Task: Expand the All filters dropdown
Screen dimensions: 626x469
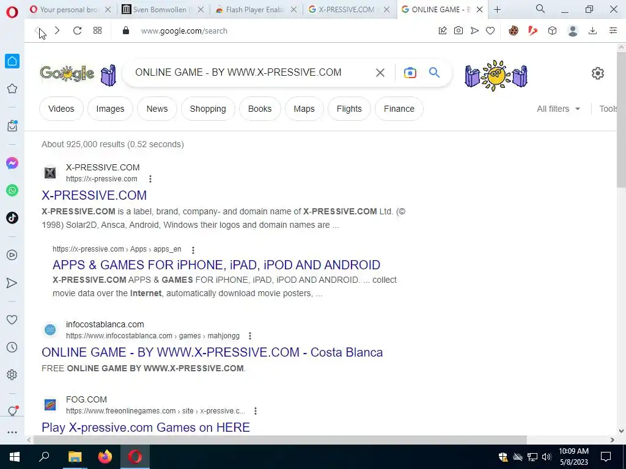Action: [x=558, y=109]
